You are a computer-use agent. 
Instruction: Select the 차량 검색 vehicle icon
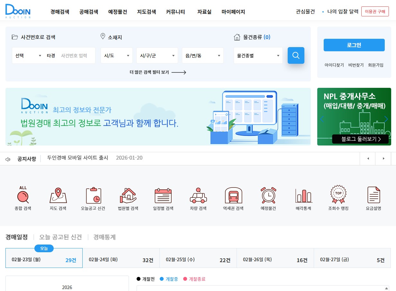[198, 197]
